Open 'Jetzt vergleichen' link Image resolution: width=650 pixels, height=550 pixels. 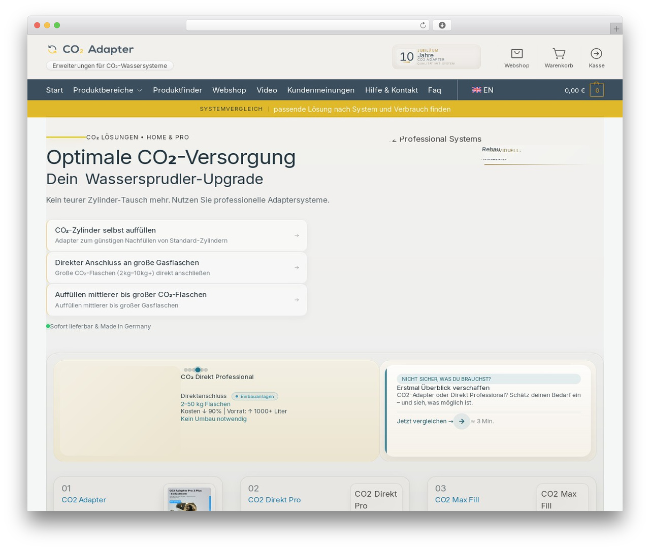pos(425,421)
